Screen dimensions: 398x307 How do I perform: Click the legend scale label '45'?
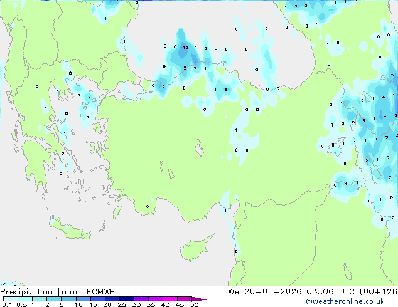(x=180, y=304)
